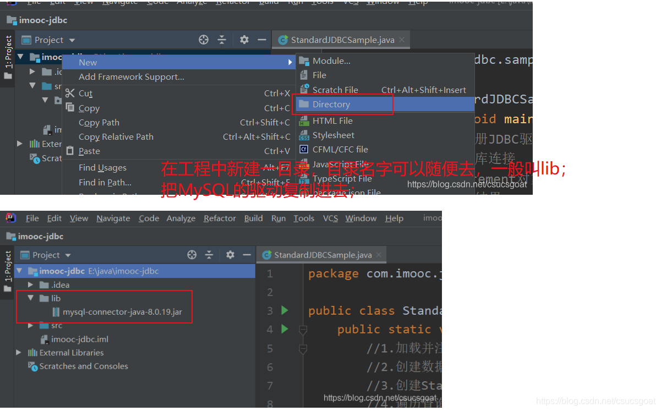This screenshot has width=661, height=411.
Task: Open Navigate menu in lower IDE window
Action: click(114, 218)
